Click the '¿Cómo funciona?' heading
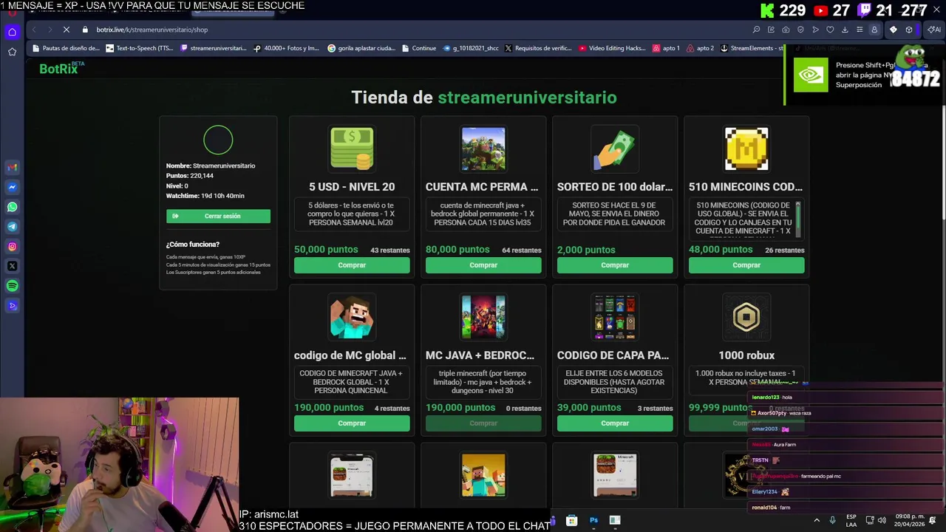Screen dimensions: 946x532 click(x=193, y=245)
